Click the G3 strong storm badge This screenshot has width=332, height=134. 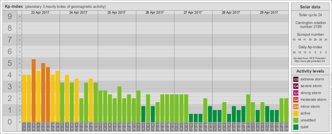tap(296, 93)
